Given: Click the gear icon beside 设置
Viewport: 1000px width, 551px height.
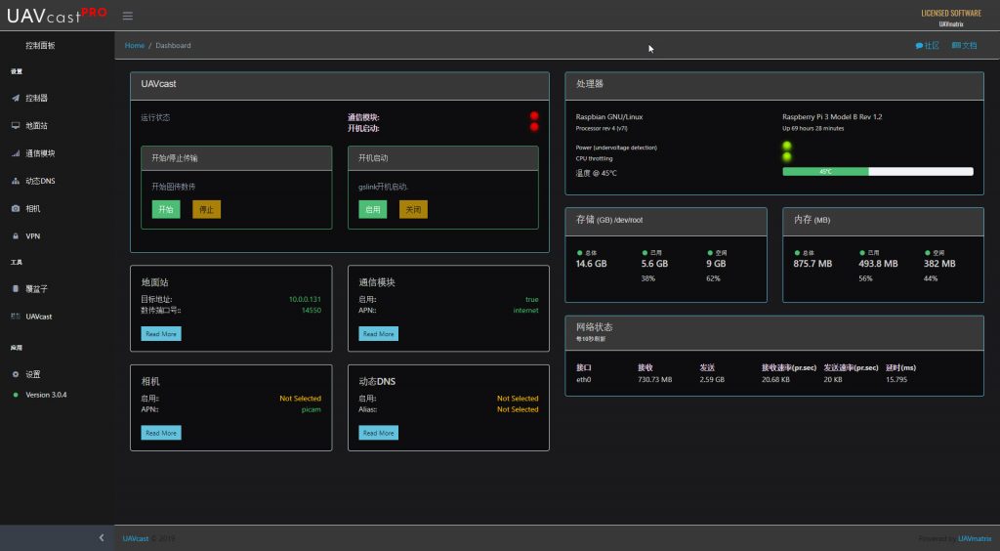Looking at the screenshot, I should (16, 374).
